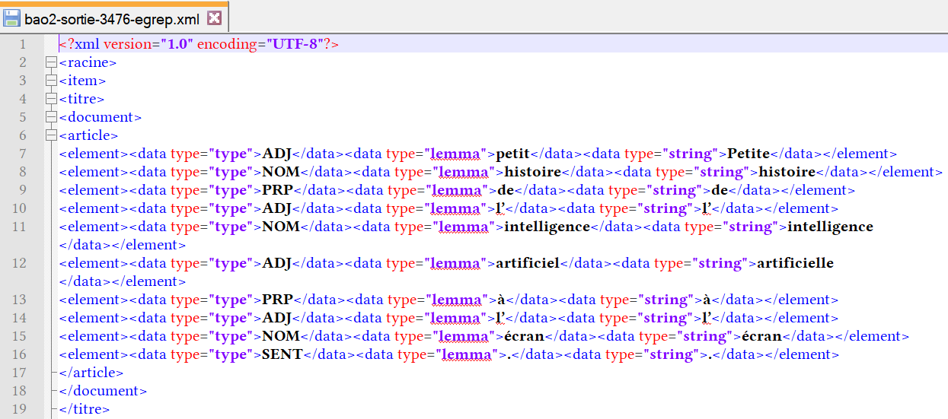
Task: Click the opening <article> tag
Action: point(88,135)
